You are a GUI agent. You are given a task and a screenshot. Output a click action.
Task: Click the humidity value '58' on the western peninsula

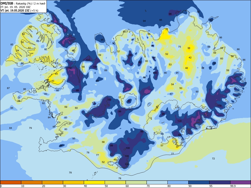[x=19, y=101]
